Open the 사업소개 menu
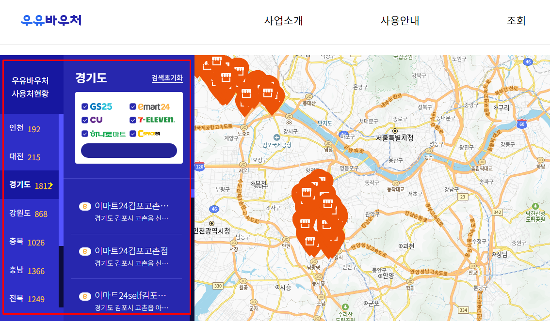Screen dimensions: 550x321 283,21
